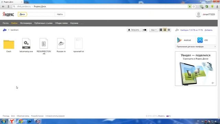Select the Russian.ini file icon
The width and height of the screenshot is (220, 124).
[x=61, y=43]
